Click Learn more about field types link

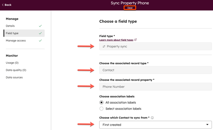116,40
